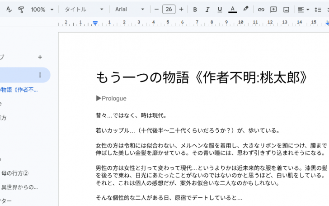Add a new tab with plus icon
This screenshot has width=329, height=206.
click(40, 57)
